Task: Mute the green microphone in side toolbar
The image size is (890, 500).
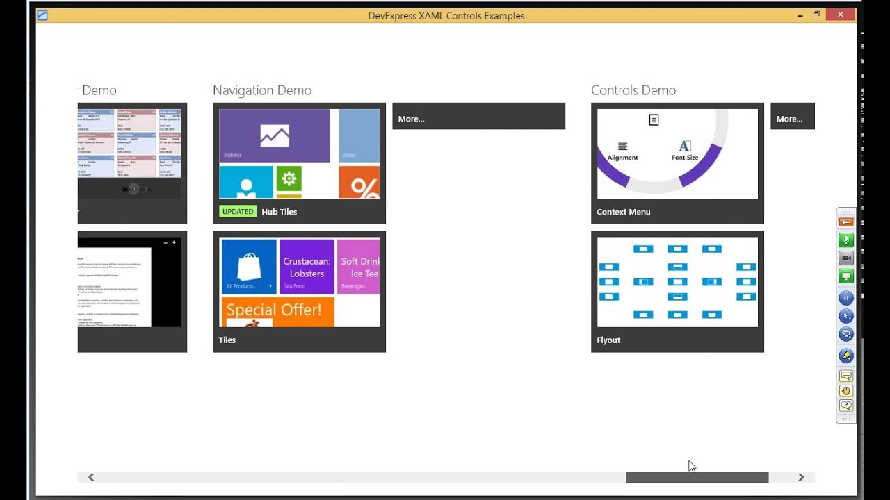Action: 846,240
